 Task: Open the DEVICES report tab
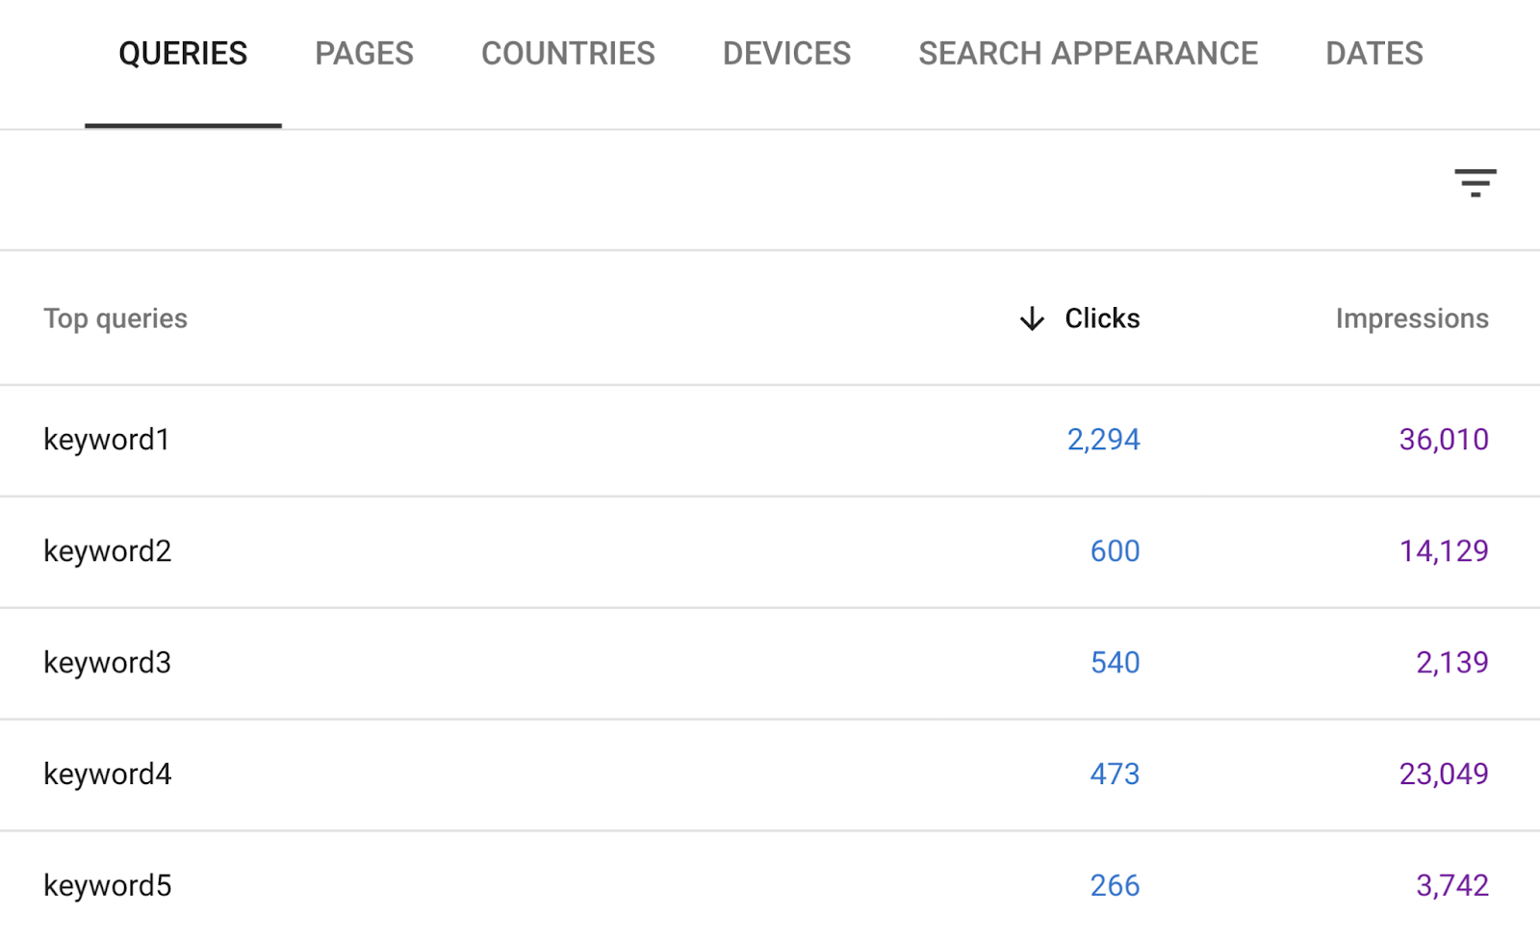click(x=786, y=54)
